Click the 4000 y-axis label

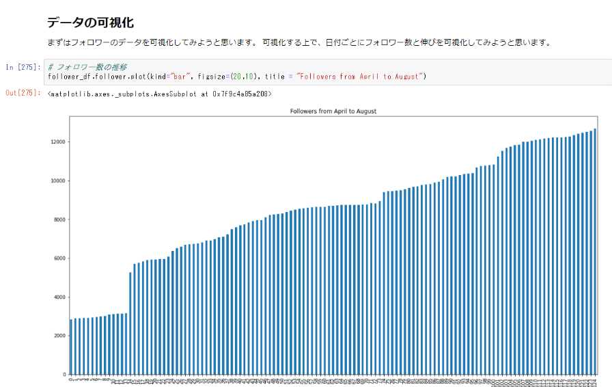[59, 297]
